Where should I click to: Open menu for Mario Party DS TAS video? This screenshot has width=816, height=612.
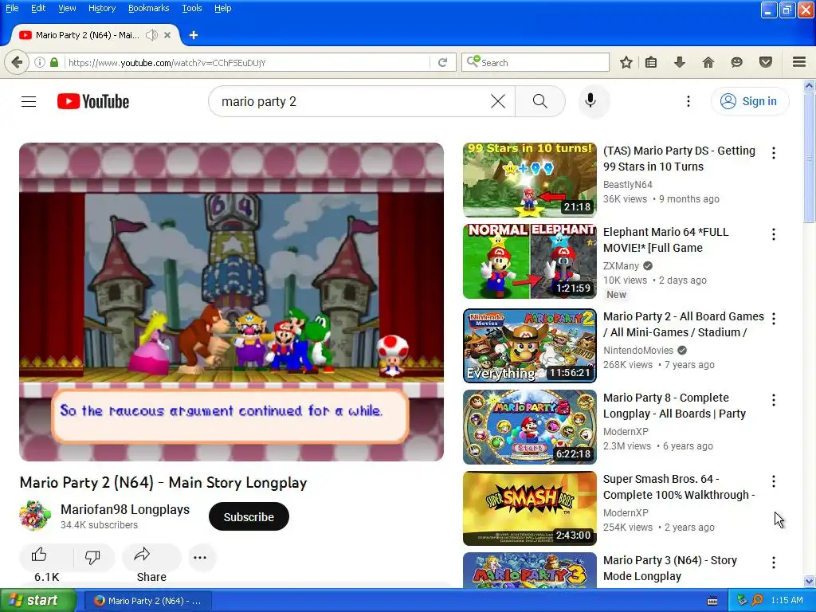774,152
